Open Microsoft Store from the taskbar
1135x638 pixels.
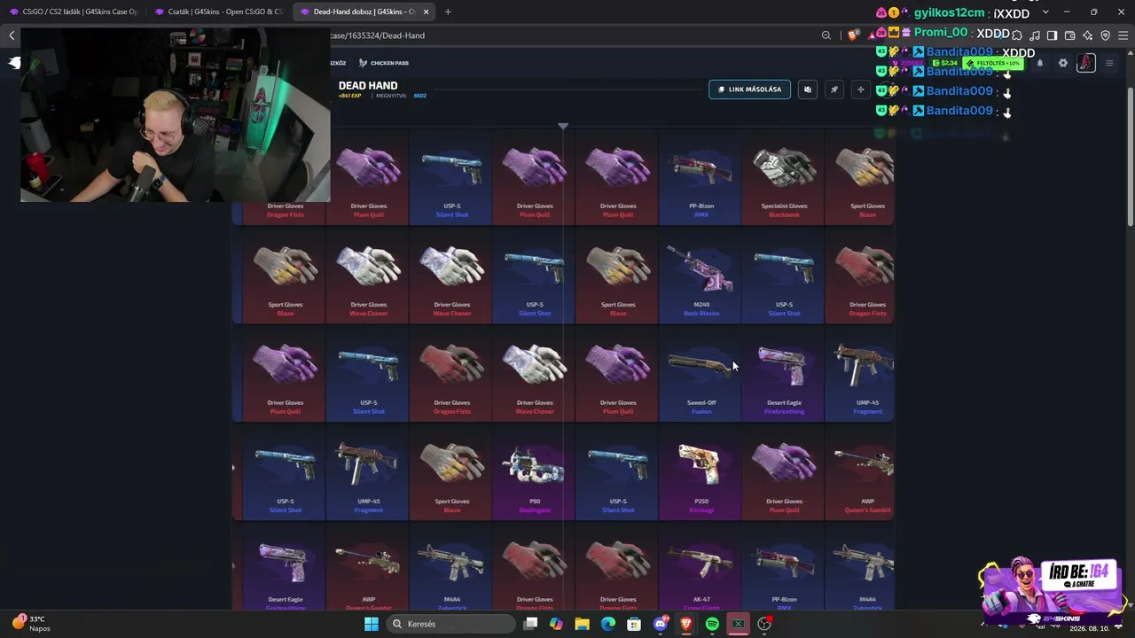[634, 624]
